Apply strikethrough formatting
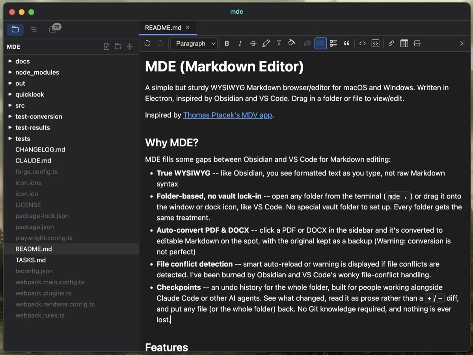Screen dimensions: 473x355 (253, 43)
